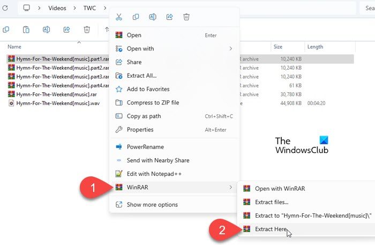Select Hymn-For-The-Weekend[music].part3.rar file
This screenshot has height=245, width=375.
click(63, 77)
